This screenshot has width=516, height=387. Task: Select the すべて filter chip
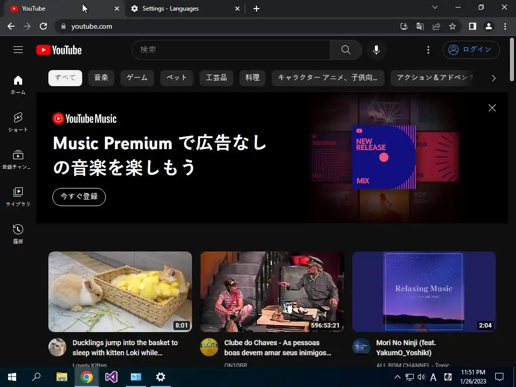pyautogui.click(x=65, y=78)
